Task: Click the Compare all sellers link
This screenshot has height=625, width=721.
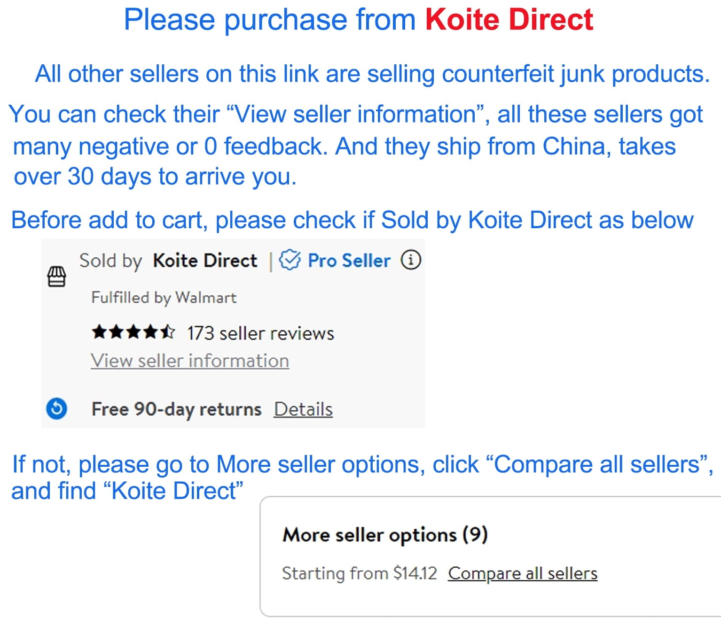Action: tap(523, 573)
